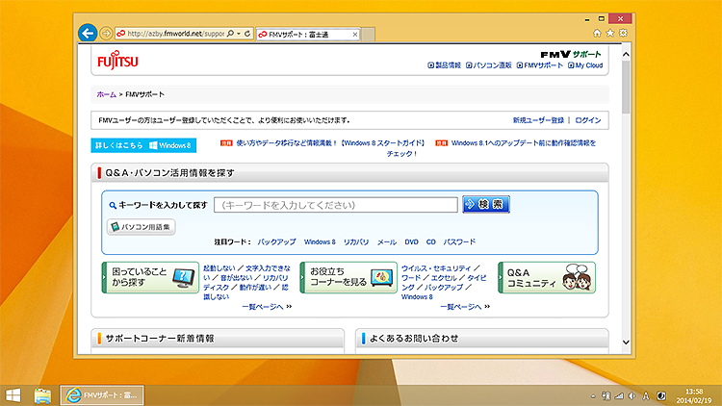This screenshot has width=722, height=406.
Task: Open the browser tools gear icon
Action: click(624, 33)
